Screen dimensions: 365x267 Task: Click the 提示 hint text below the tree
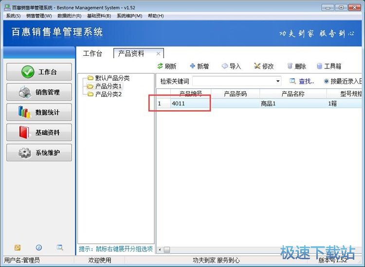coord(116,249)
